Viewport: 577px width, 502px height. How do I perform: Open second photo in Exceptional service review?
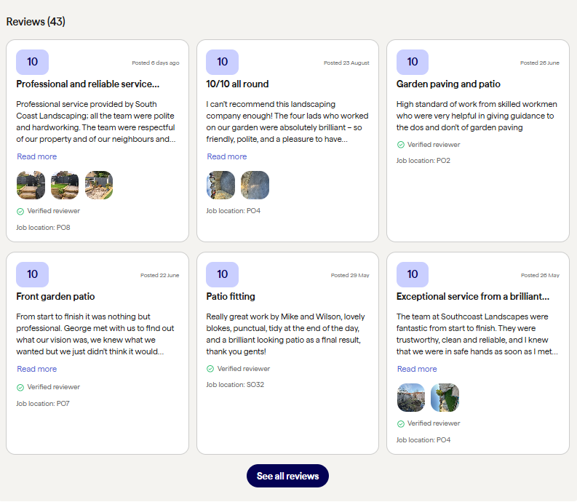(445, 398)
